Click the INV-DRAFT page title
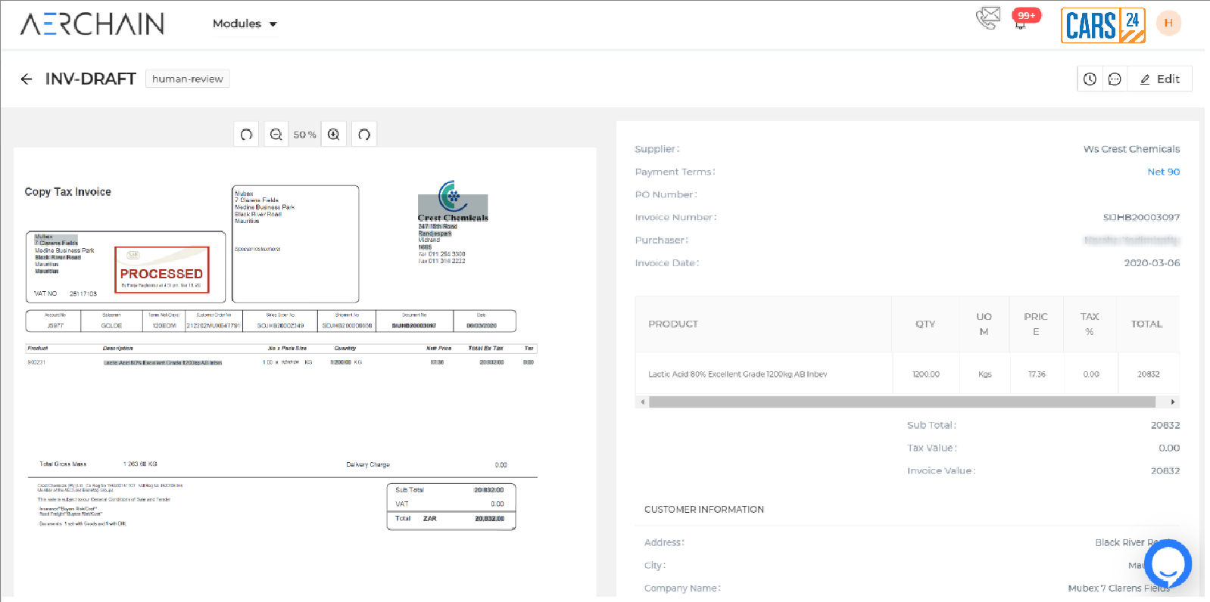Screen dimensions: 1210x602 (91, 79)
